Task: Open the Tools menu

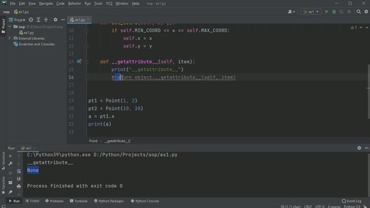Action: (98, 3)
